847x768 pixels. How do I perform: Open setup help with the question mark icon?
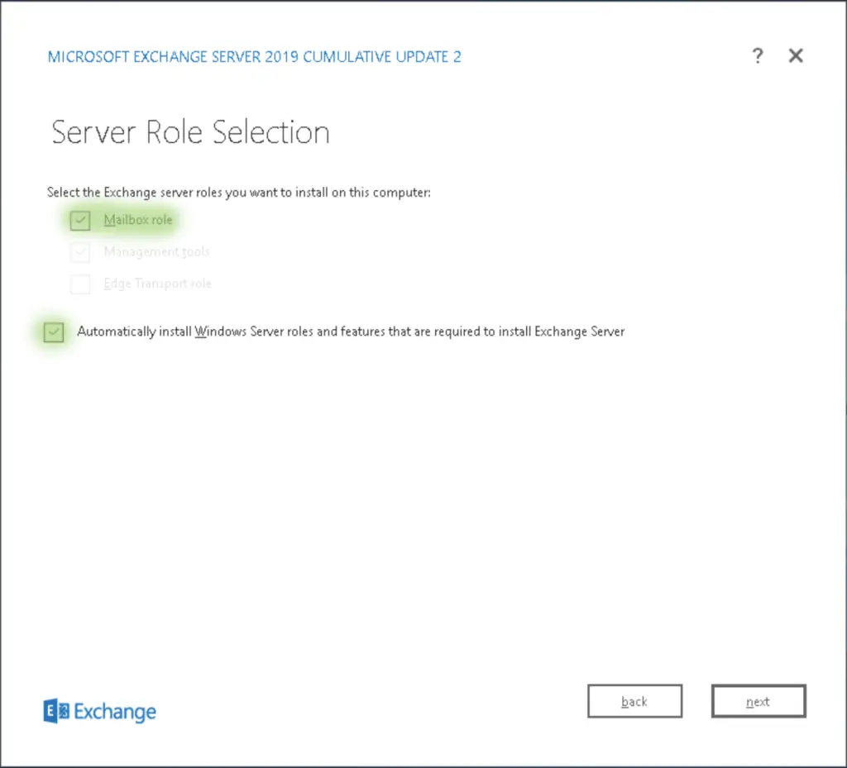[758, 55]
